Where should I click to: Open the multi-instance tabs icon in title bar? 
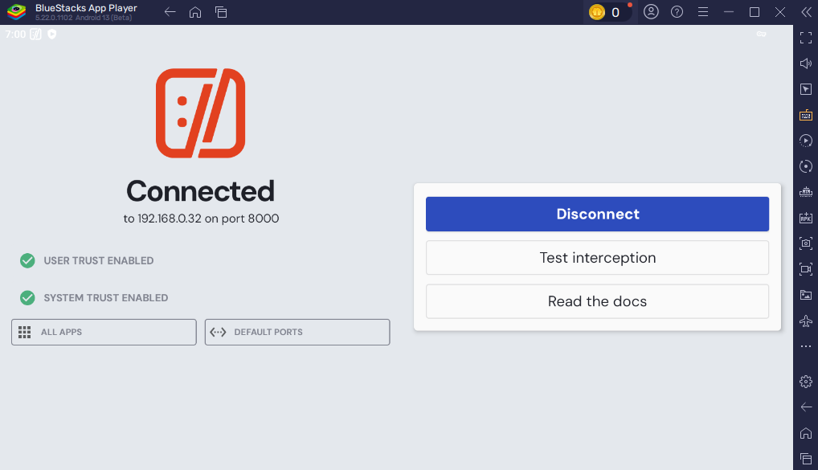pyautogui.click(x=221, y=12)
